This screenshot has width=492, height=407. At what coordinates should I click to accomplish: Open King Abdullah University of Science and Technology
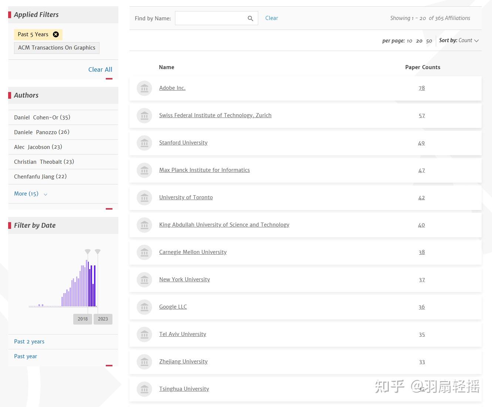coord(224,225)
